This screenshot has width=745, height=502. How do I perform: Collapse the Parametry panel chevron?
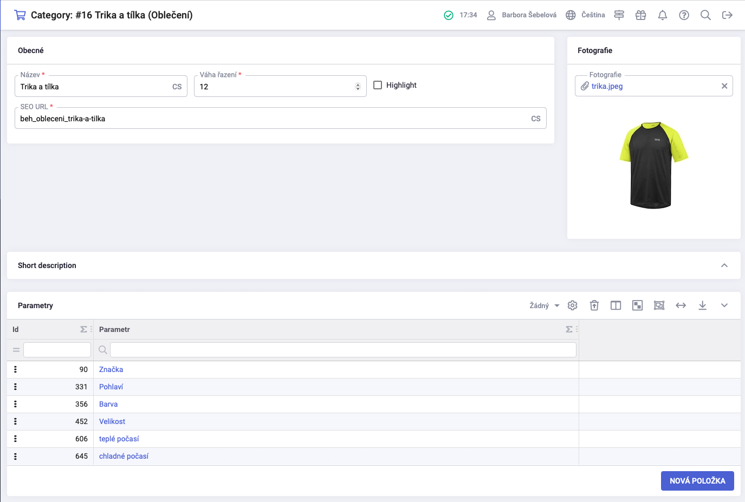pyautogui.click(x=724, y=305)
